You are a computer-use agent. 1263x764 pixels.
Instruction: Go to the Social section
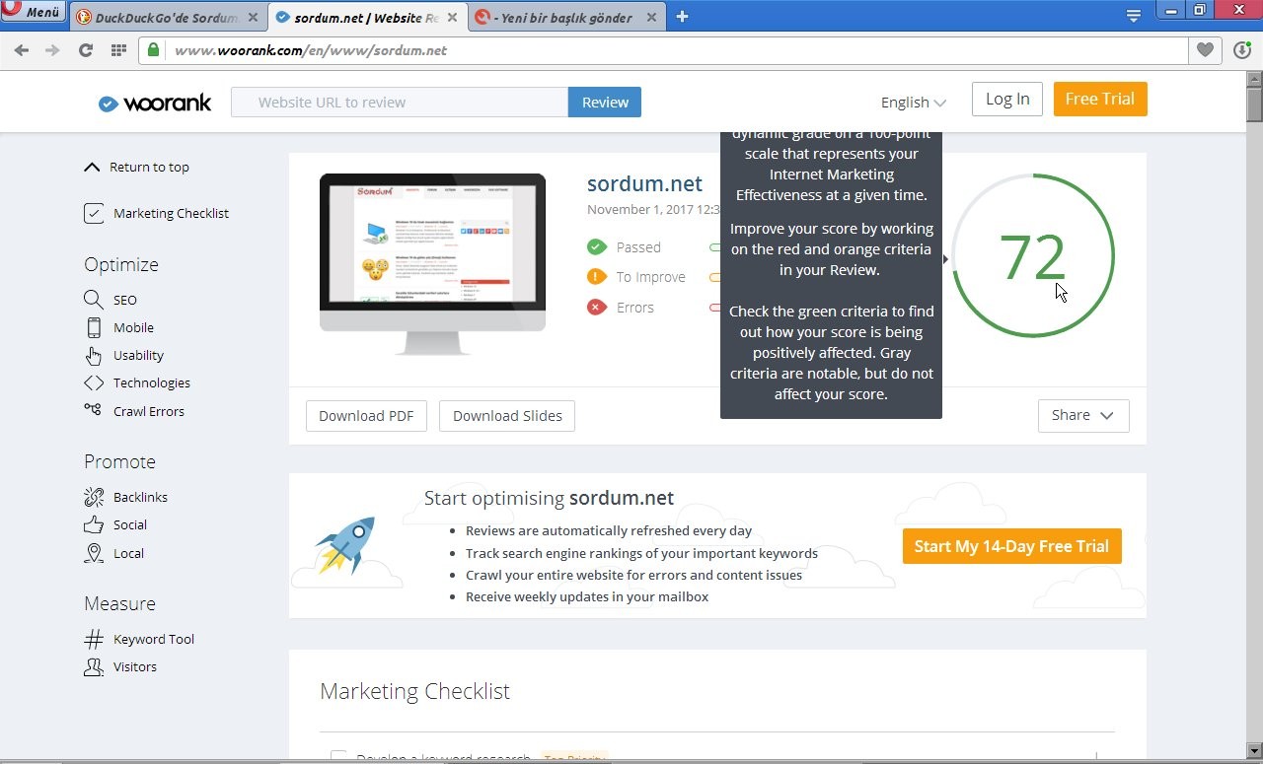click(130, 524)
